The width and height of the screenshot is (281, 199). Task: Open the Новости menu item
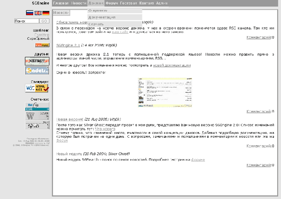tap(79, 3)
